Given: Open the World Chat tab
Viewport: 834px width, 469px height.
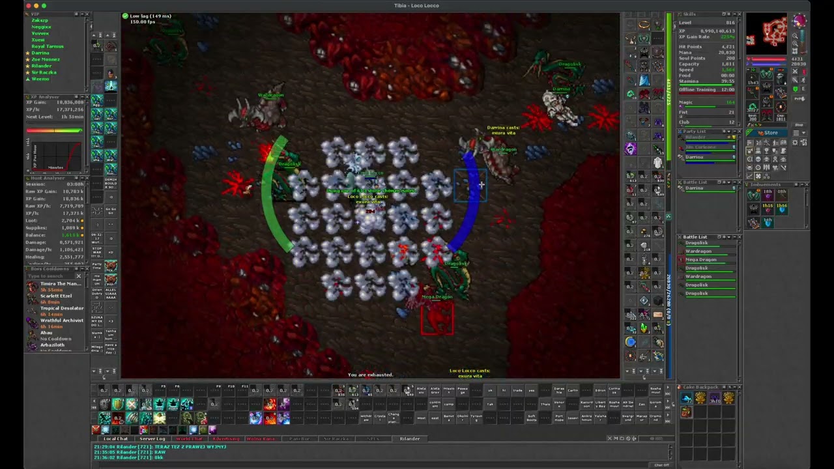Looking at the screenshot, I should (x=189, y=439).
